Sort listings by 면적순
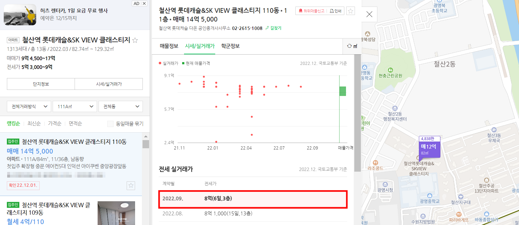 [x=75, y=124]
